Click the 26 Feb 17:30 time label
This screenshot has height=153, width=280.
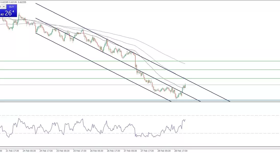point(114,151)
